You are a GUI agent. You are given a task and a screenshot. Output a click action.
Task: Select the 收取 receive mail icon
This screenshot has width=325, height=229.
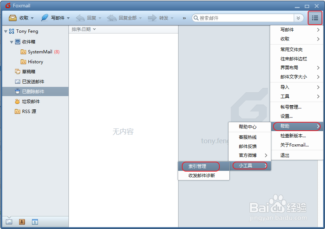(x=12, y=18)
